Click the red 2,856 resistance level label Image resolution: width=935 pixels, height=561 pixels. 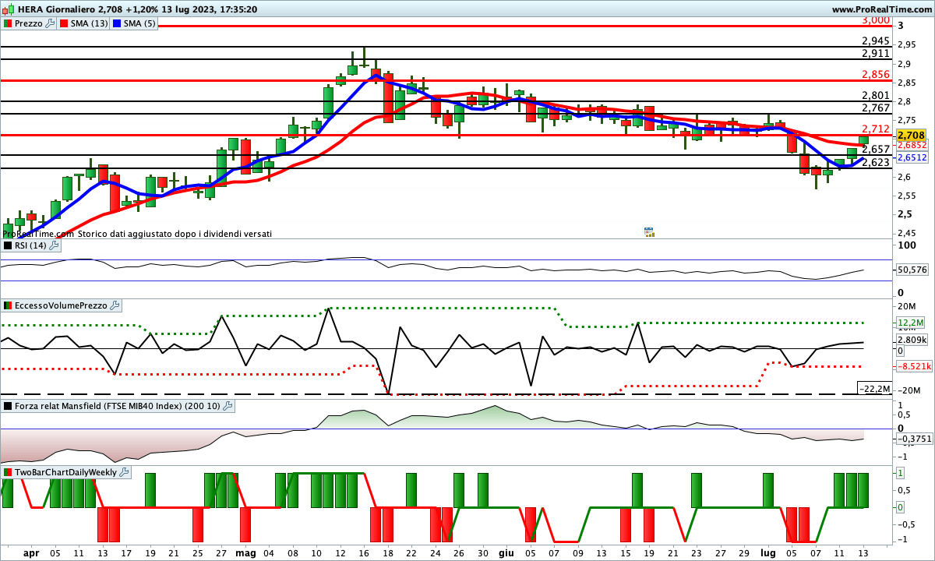click(x=876, y=75)
